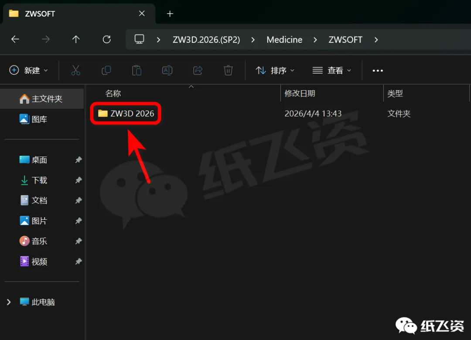This screenshot has height=340, width=471.
Task: Select the ZW3D 2026 folder
Action: [x=126, y=113]
